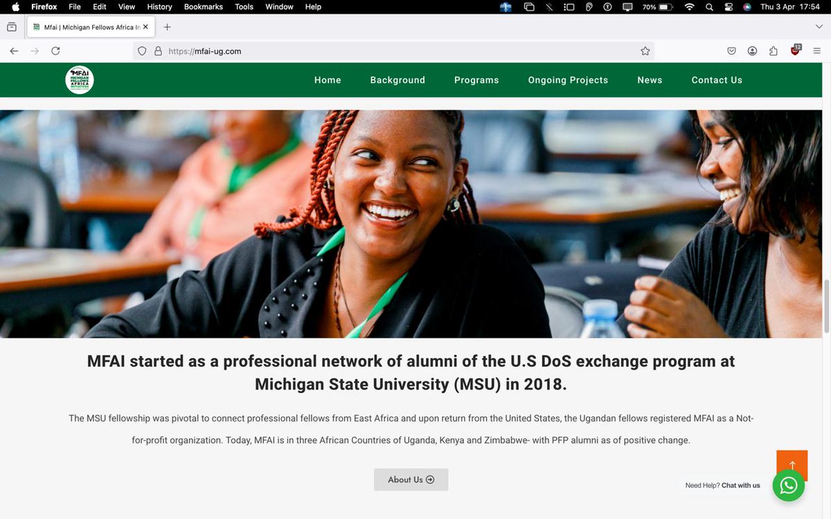The image size is (831, 519).
Task: Select the Mfai Michigan Fellows Africa tab
Action: [x=91, y=27]
